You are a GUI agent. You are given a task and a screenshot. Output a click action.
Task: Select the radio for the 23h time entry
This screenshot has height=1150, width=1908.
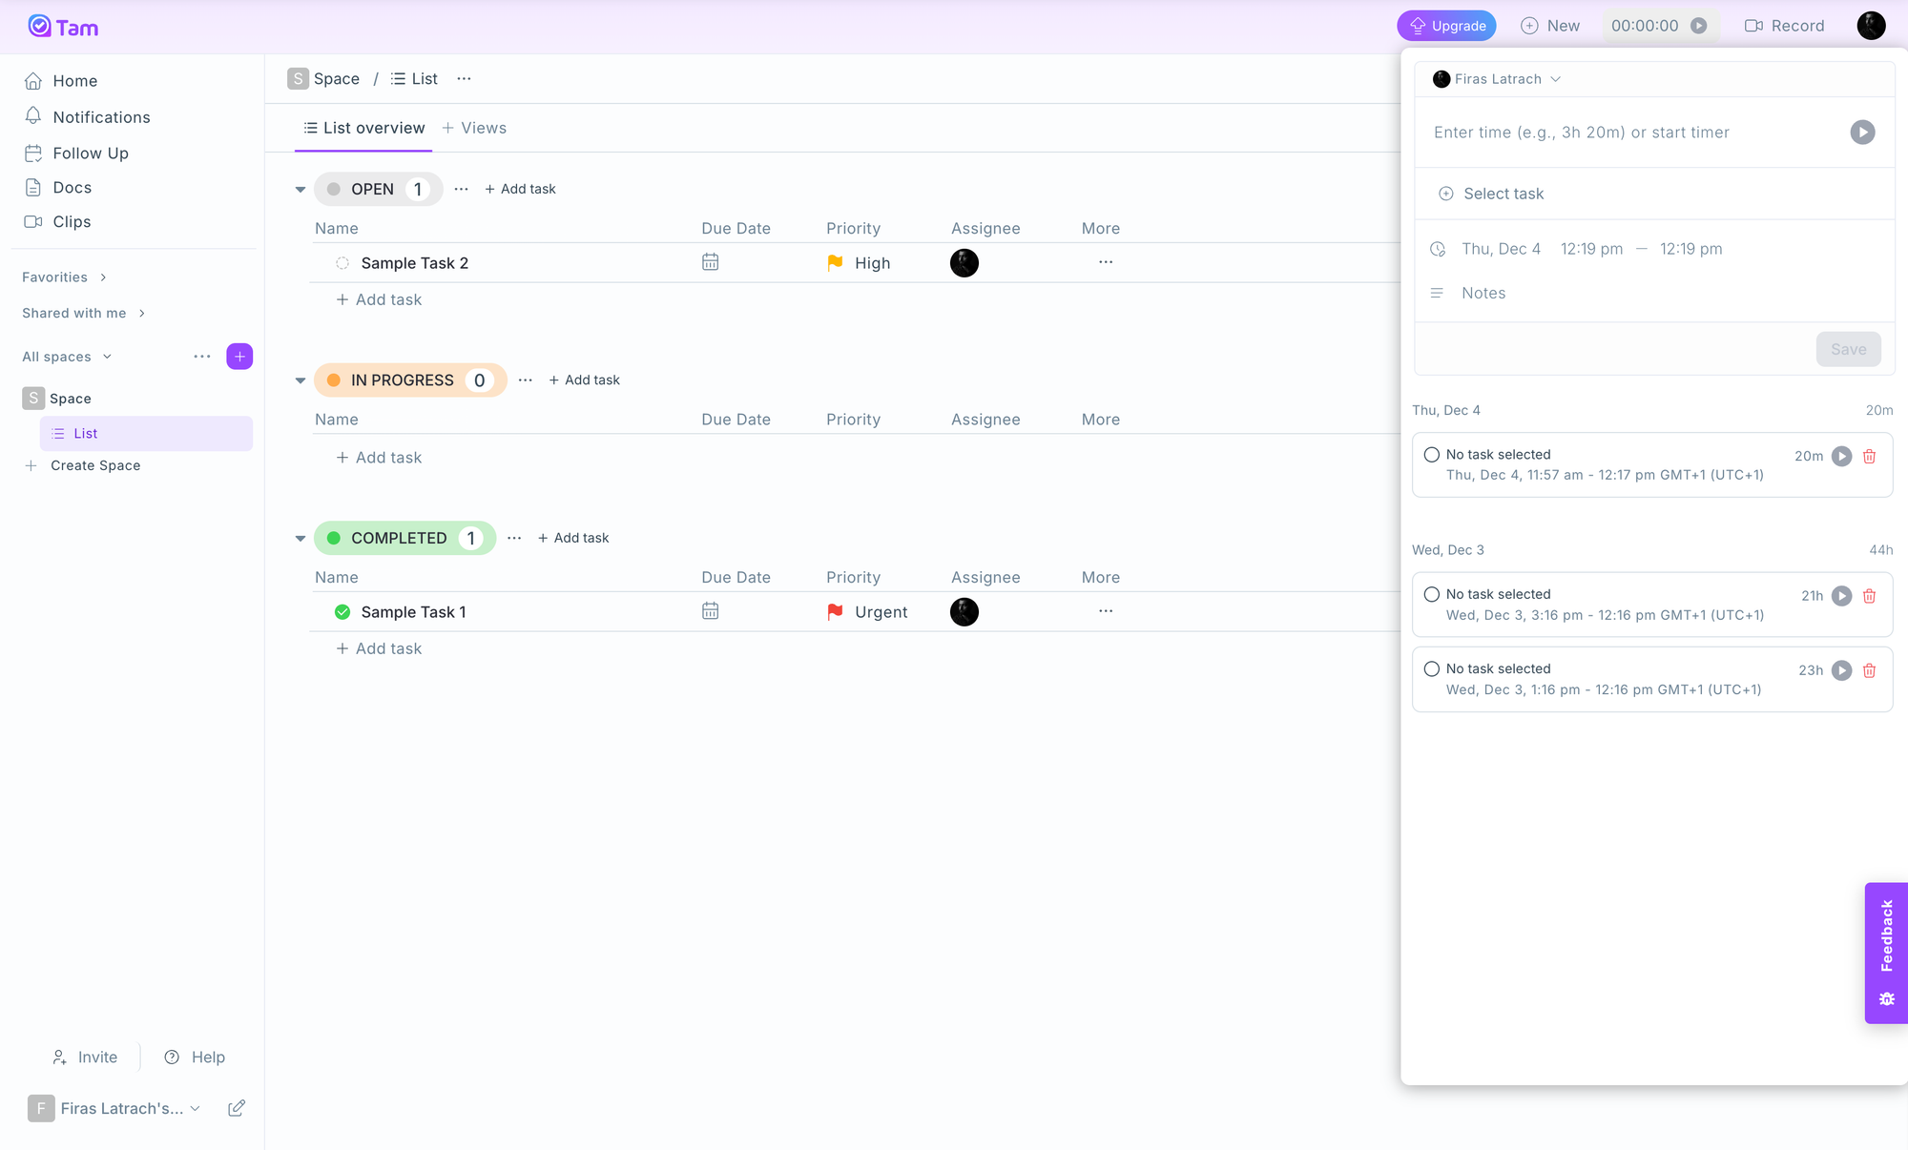click(x=1431, y=669)
